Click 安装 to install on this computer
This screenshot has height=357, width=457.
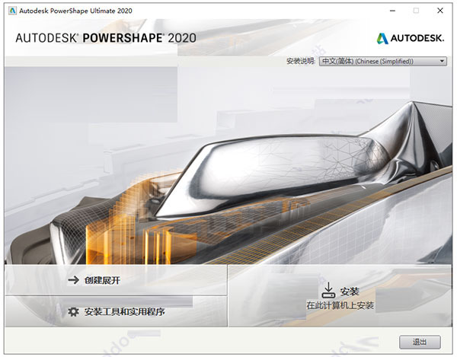(x=340, y=296)
